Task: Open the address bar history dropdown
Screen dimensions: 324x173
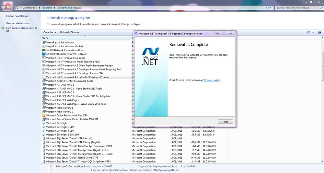Action: point(267,8)
